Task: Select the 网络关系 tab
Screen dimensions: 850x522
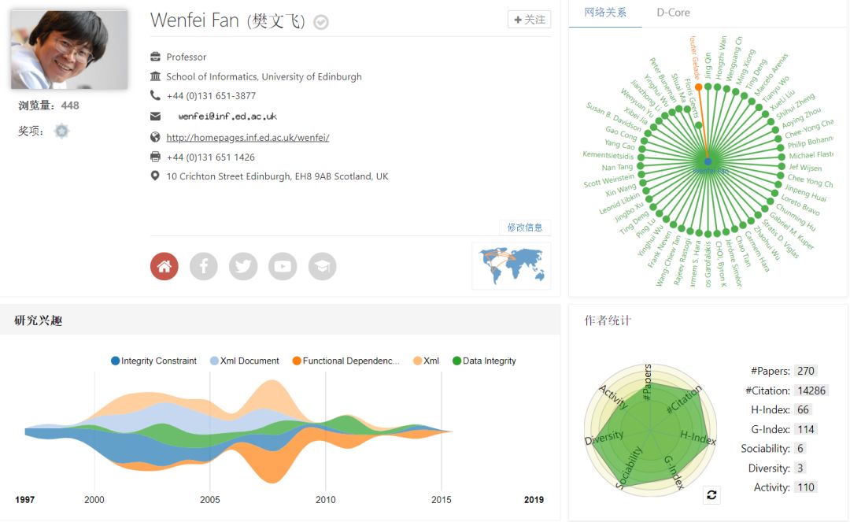Action: click(605, 13)
